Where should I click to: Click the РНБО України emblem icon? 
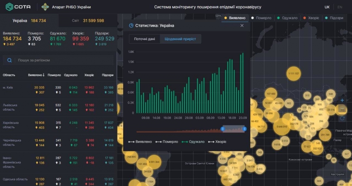point(45,7)
